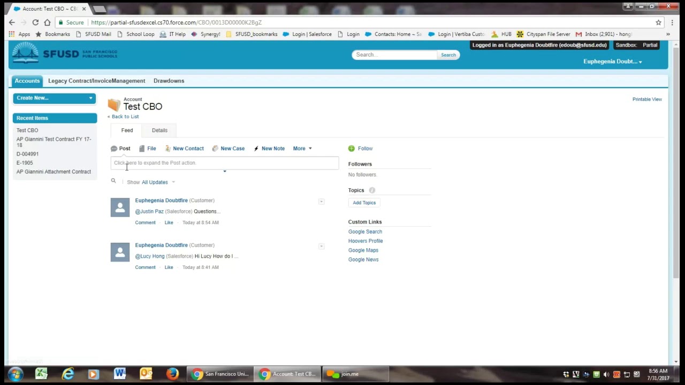Click the Post speech bubble icon
Image resolution: width=685 pixels, height=385 pixels.
click(114, 149)
